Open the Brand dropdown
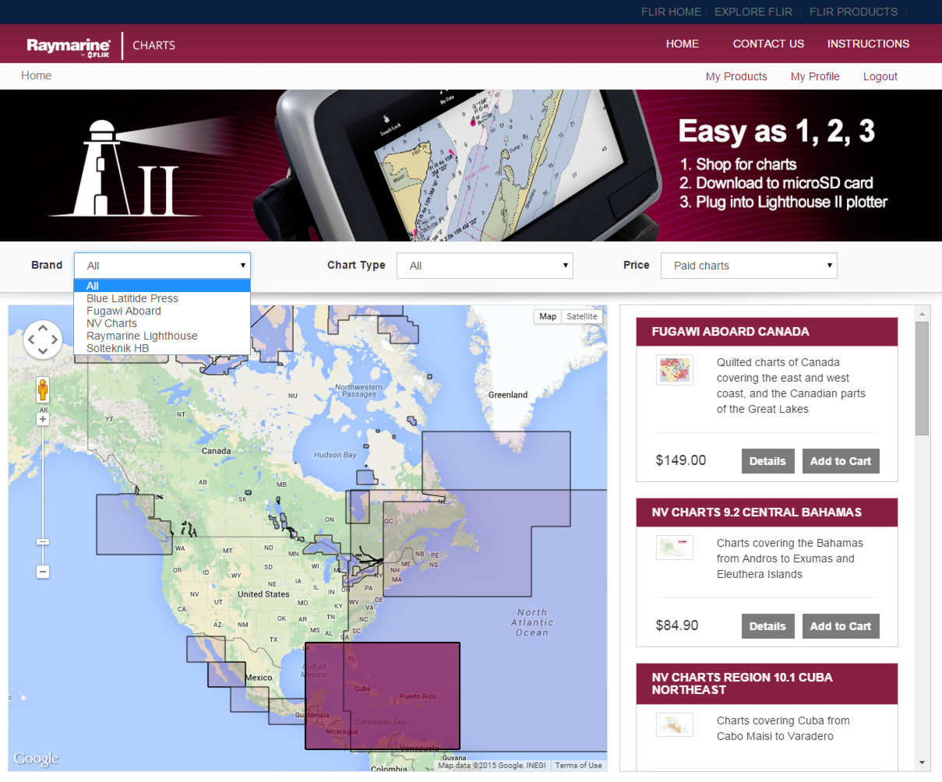Viewport: 942px width, 782px height. (162, 266)
